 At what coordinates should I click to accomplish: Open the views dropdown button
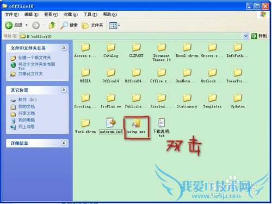(114, 25)
